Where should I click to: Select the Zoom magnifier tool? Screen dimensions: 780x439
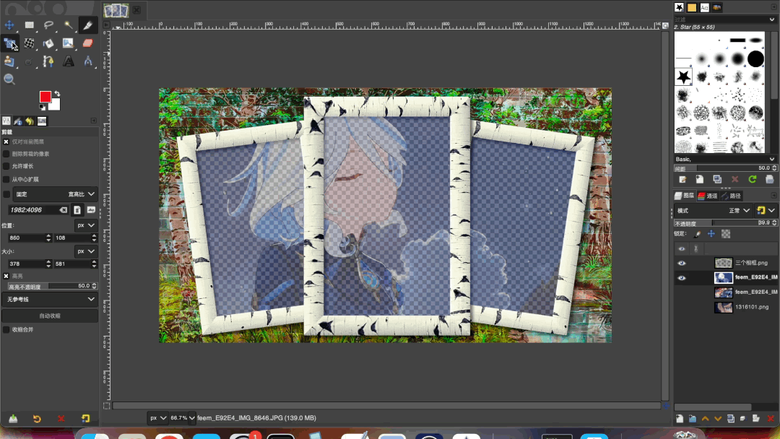[9, 79]
